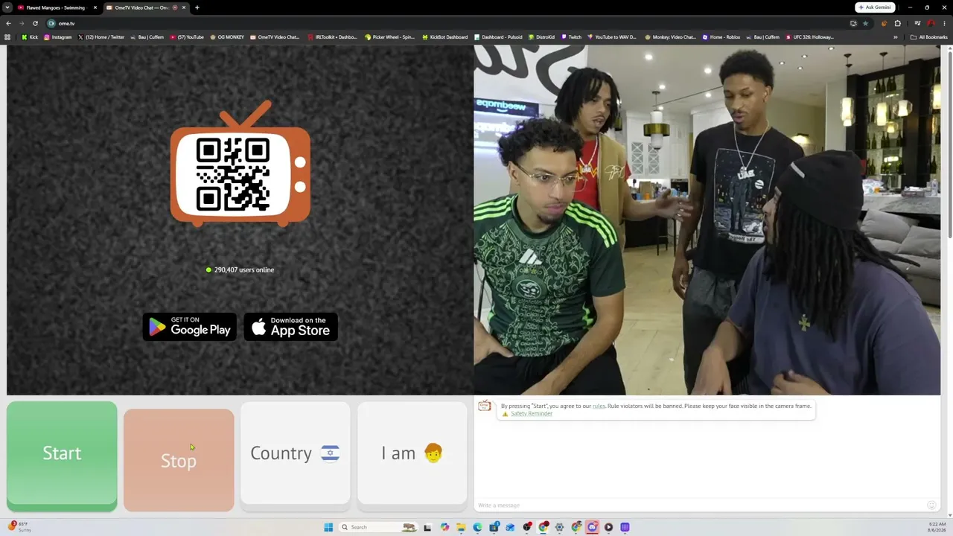Image resolution: width=953 pixels, height=536 pixels.
Task: Go back to the previous page
Action: (x=8, y=23)
